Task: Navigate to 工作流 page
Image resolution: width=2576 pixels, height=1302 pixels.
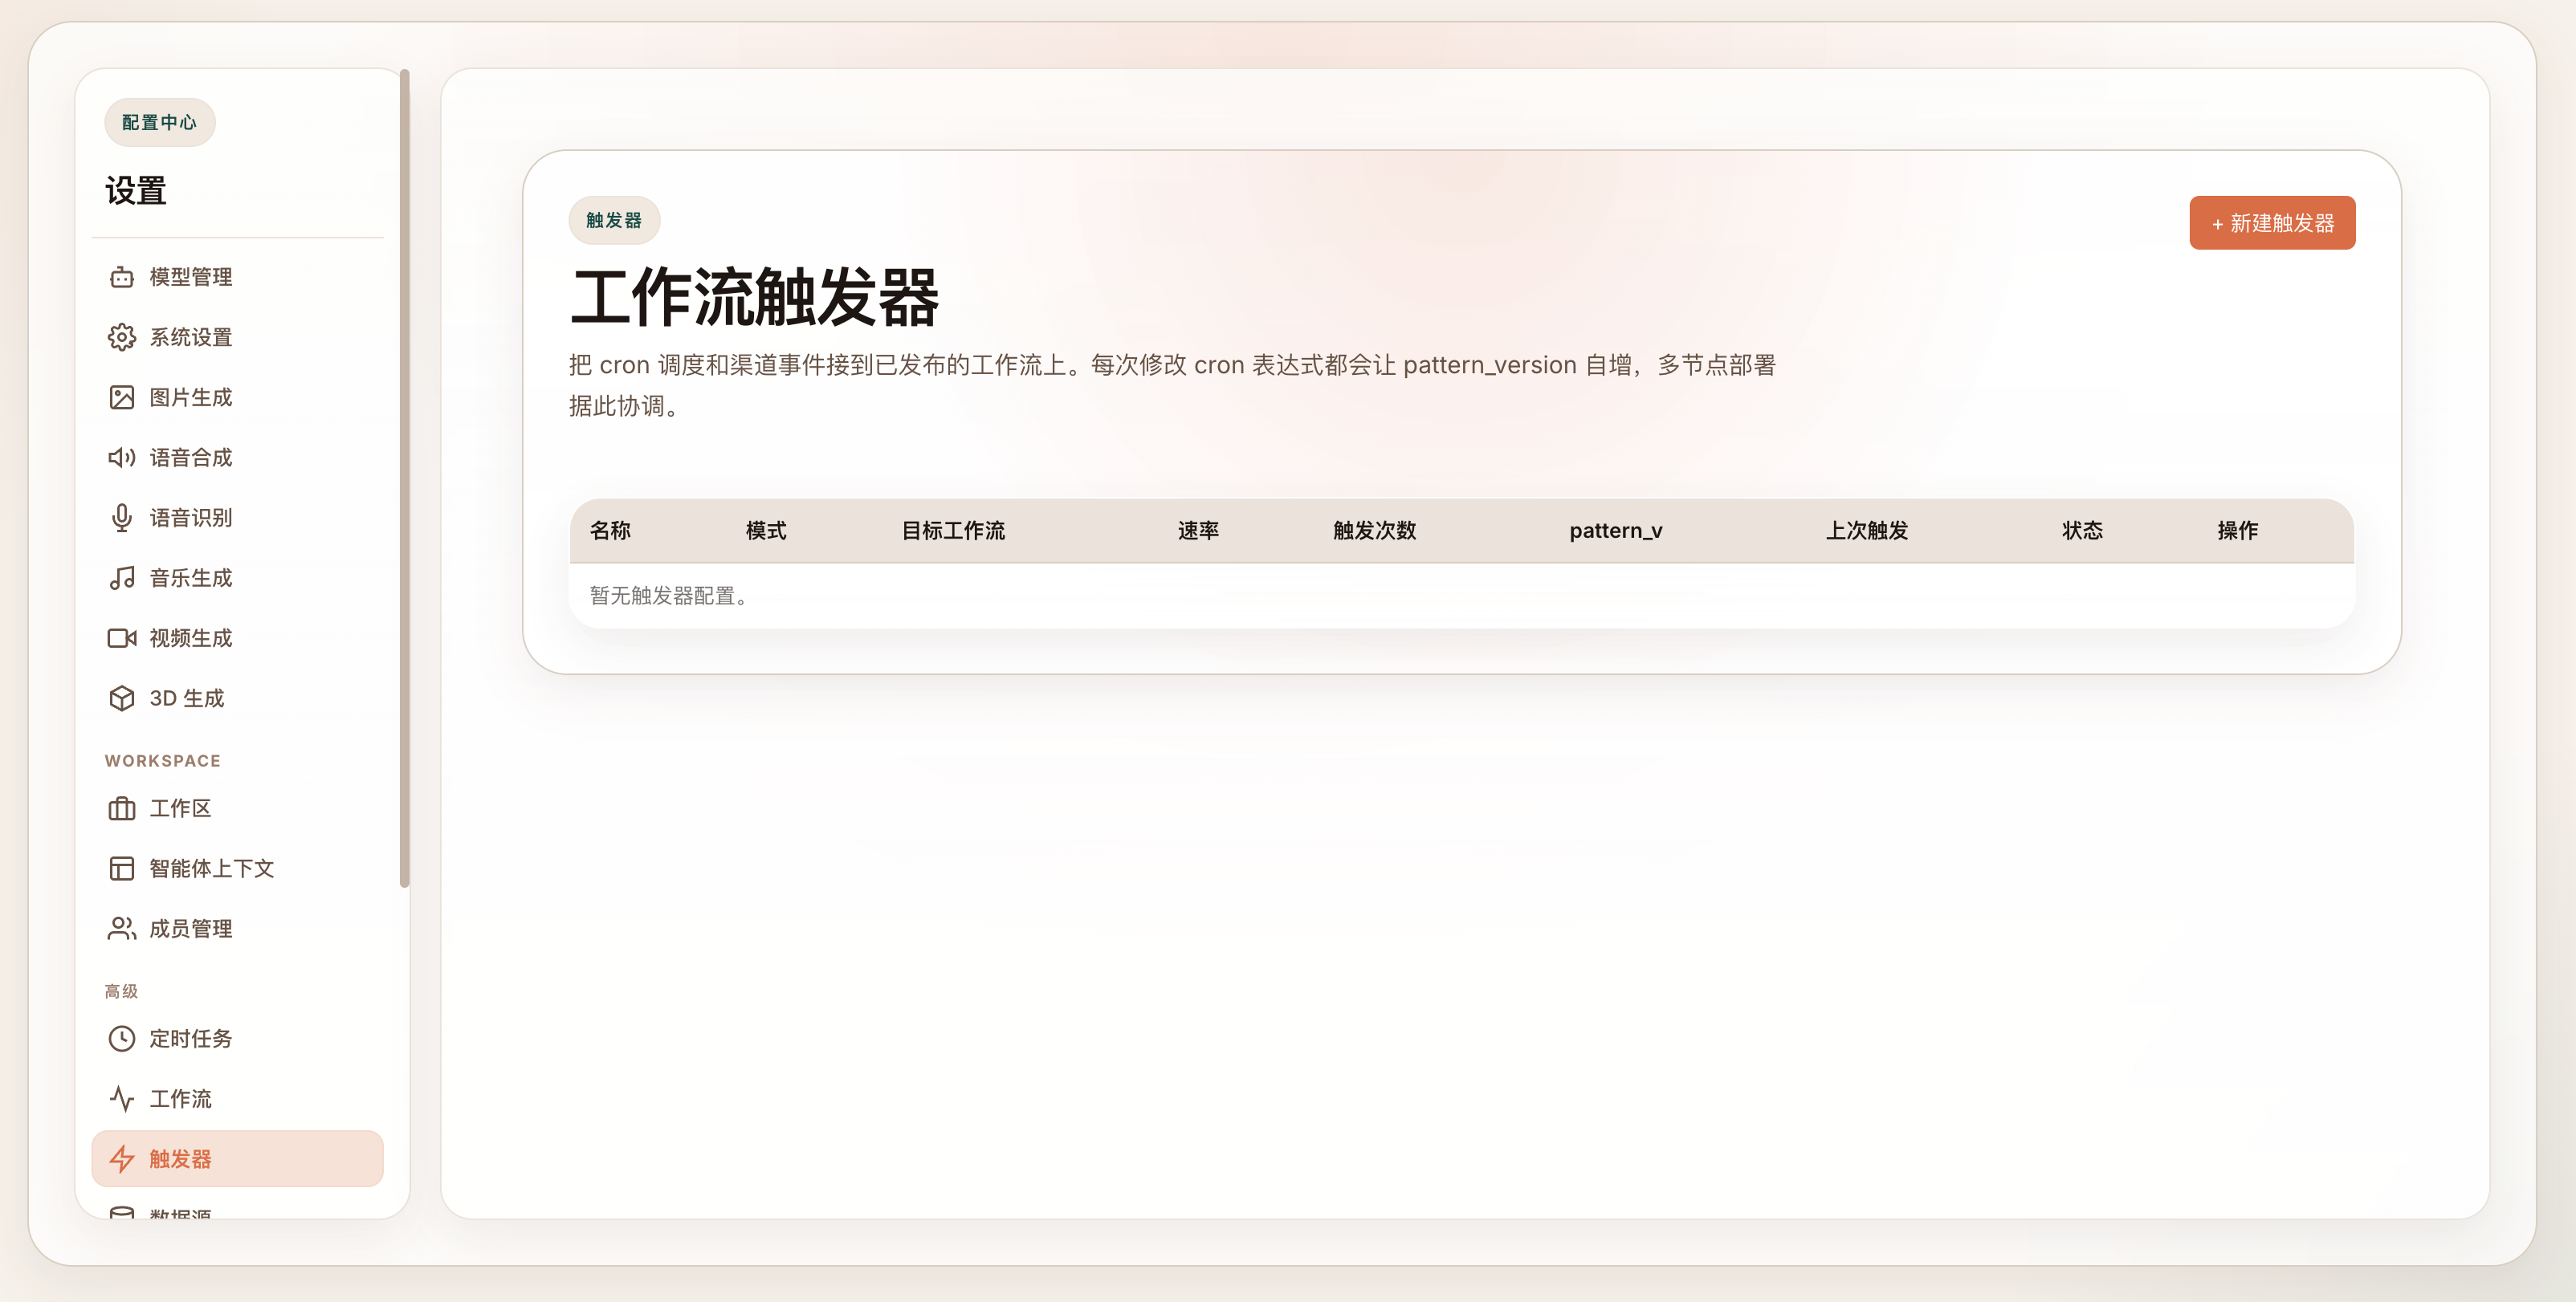Action: pyautogui.click(x=237, y=1098)
